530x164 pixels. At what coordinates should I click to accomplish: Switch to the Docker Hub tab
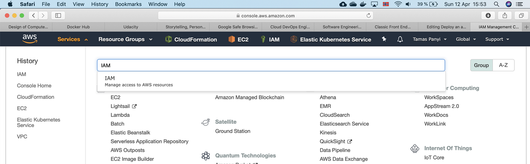(78, 27)
